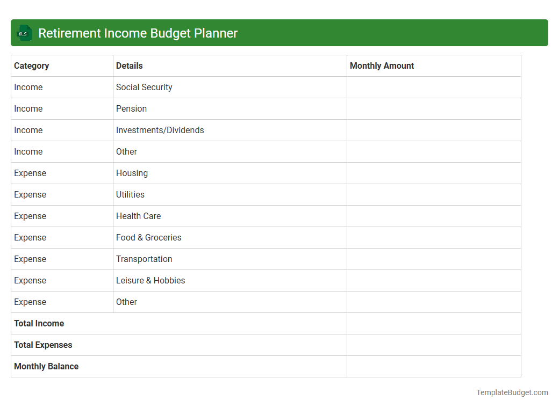Click the Category column header
The height and width of the screenshot is (408, 559).
point(32,65)
